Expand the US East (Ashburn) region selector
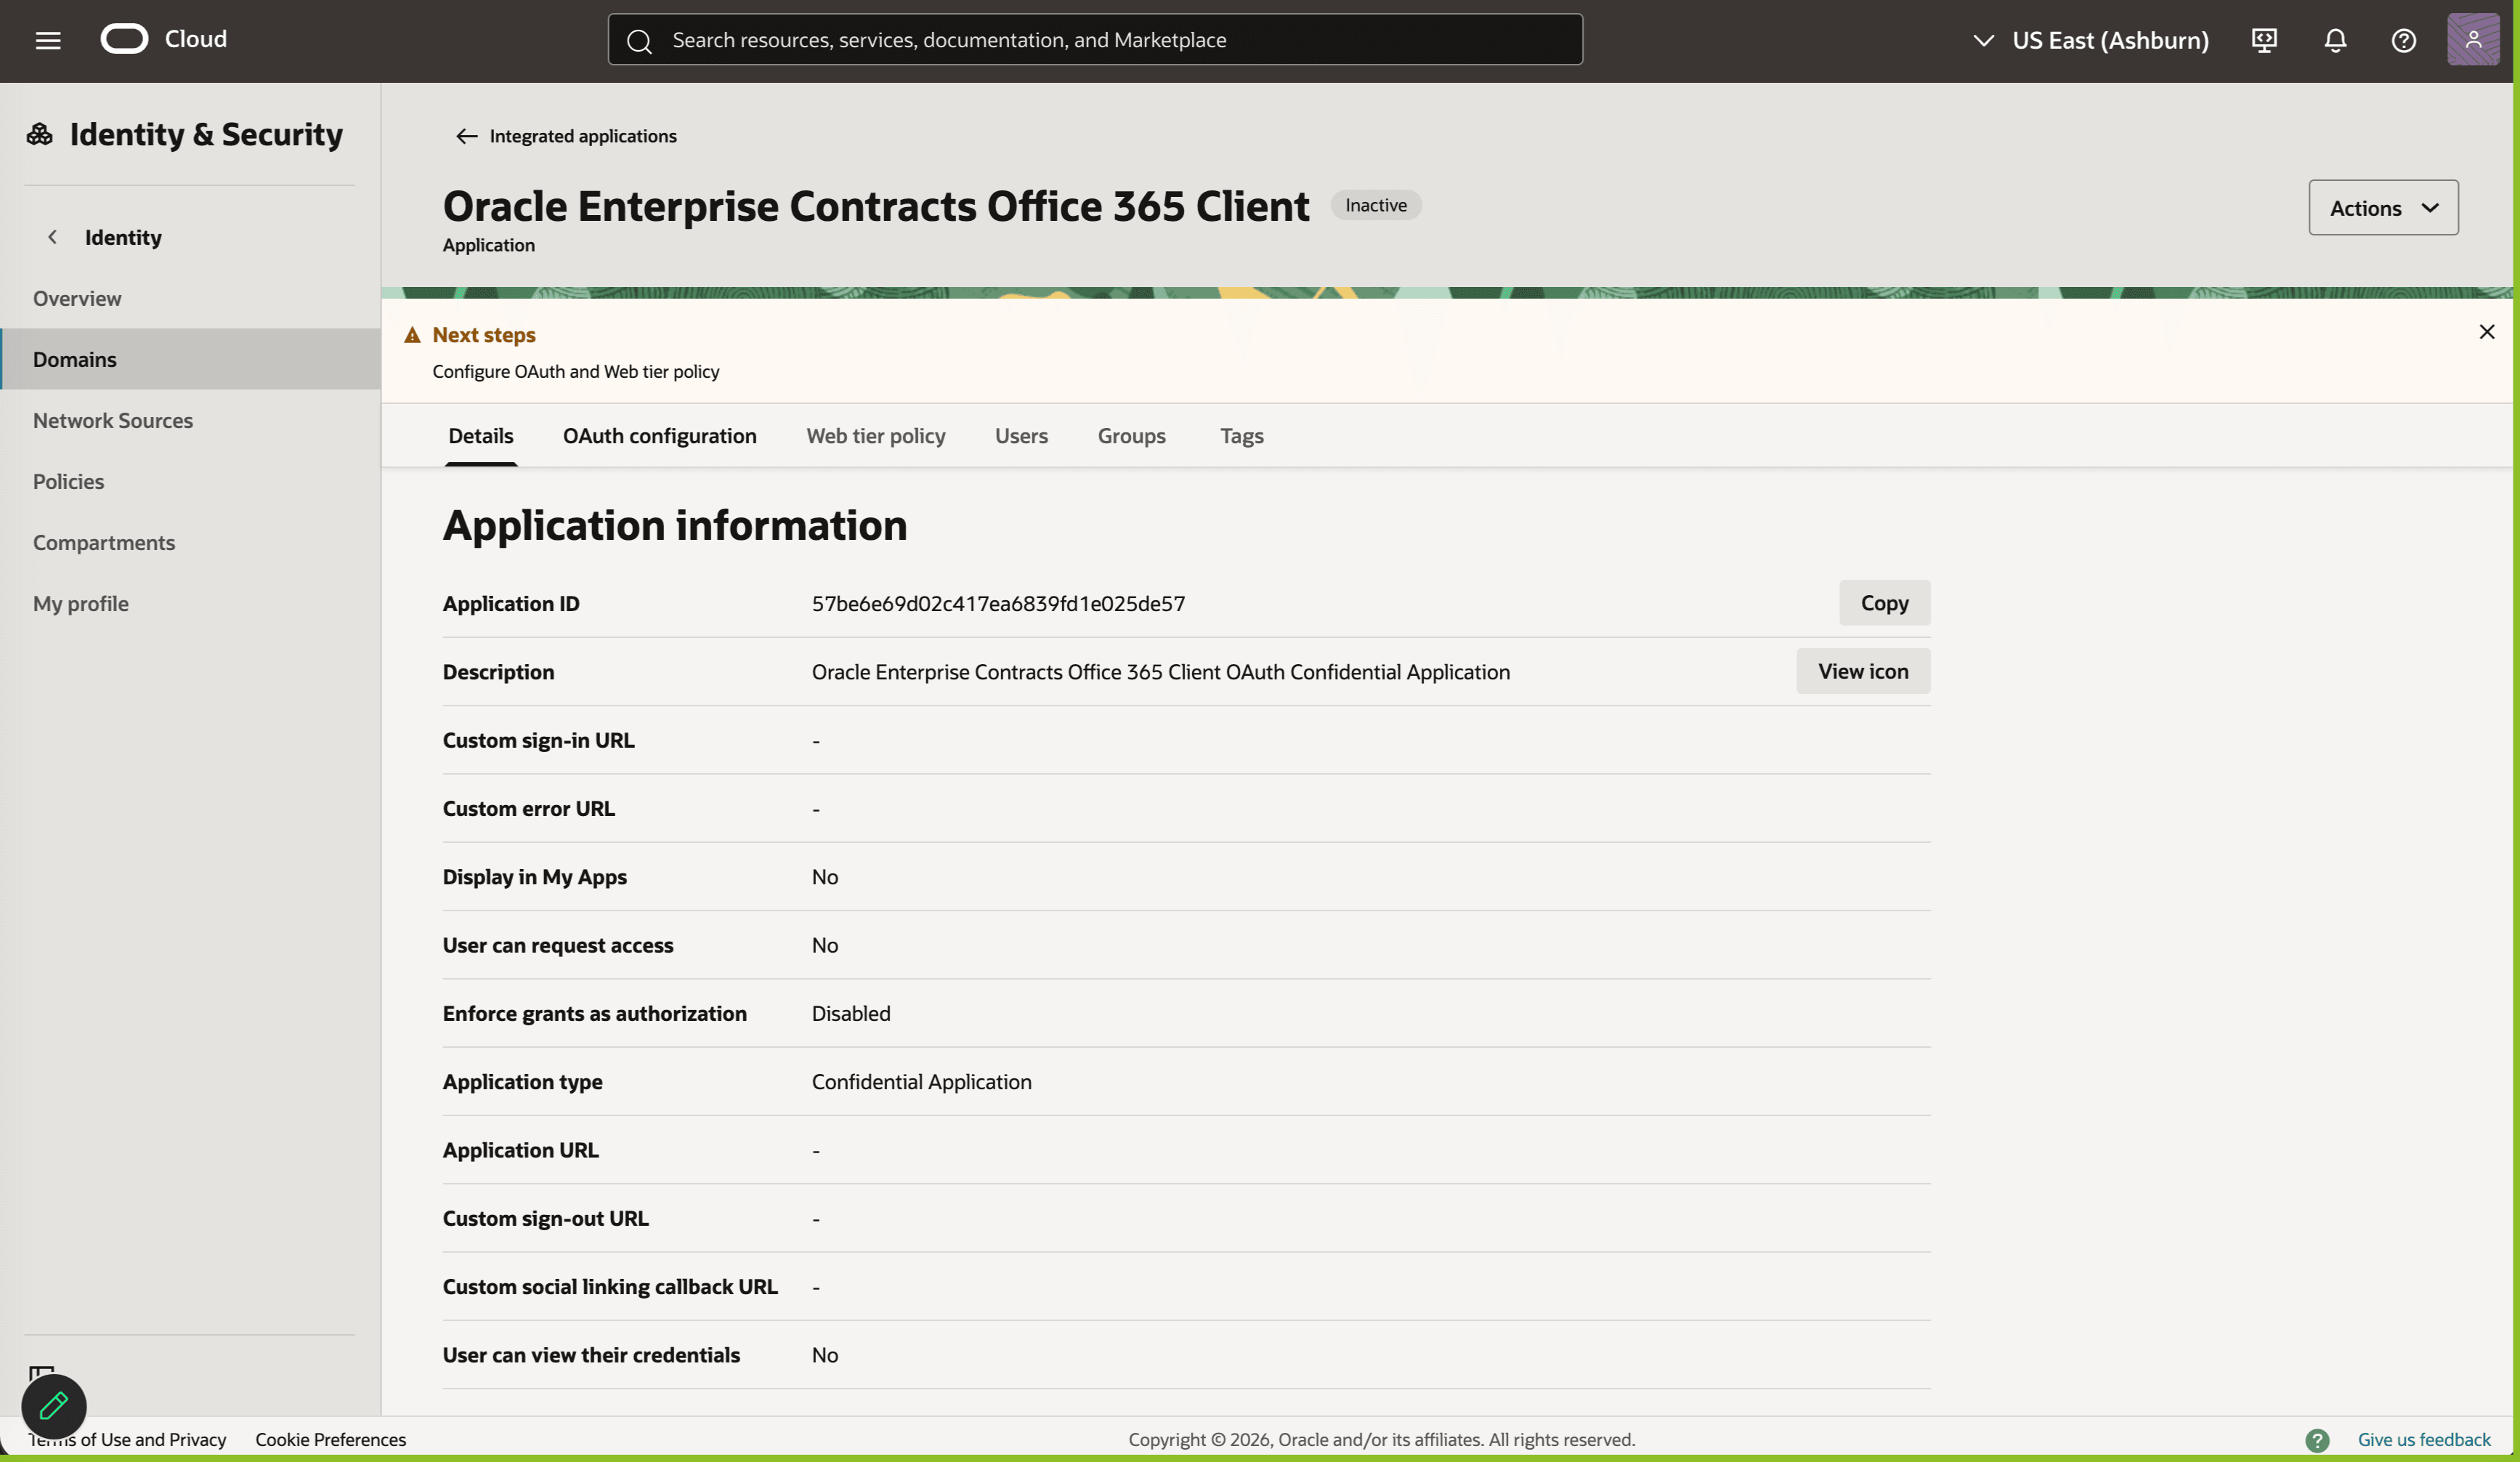This screenshot has width=2520, height=1462. [x=2090, y=40]
